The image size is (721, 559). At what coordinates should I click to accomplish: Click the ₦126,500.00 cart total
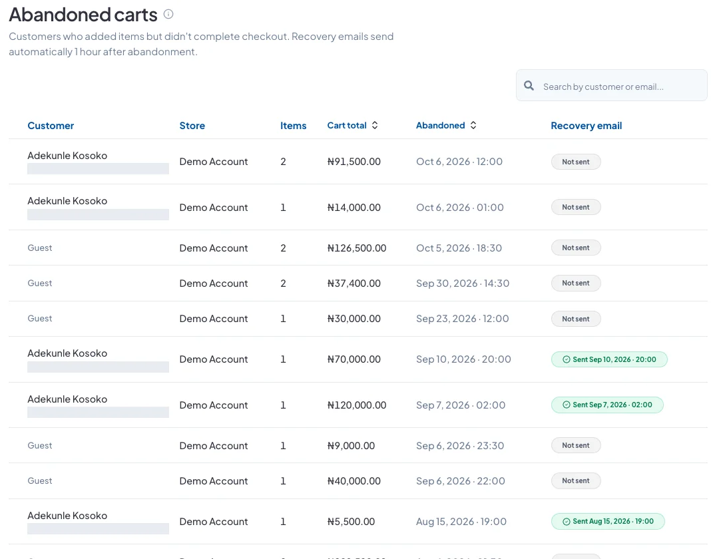[x=357, y=248]
